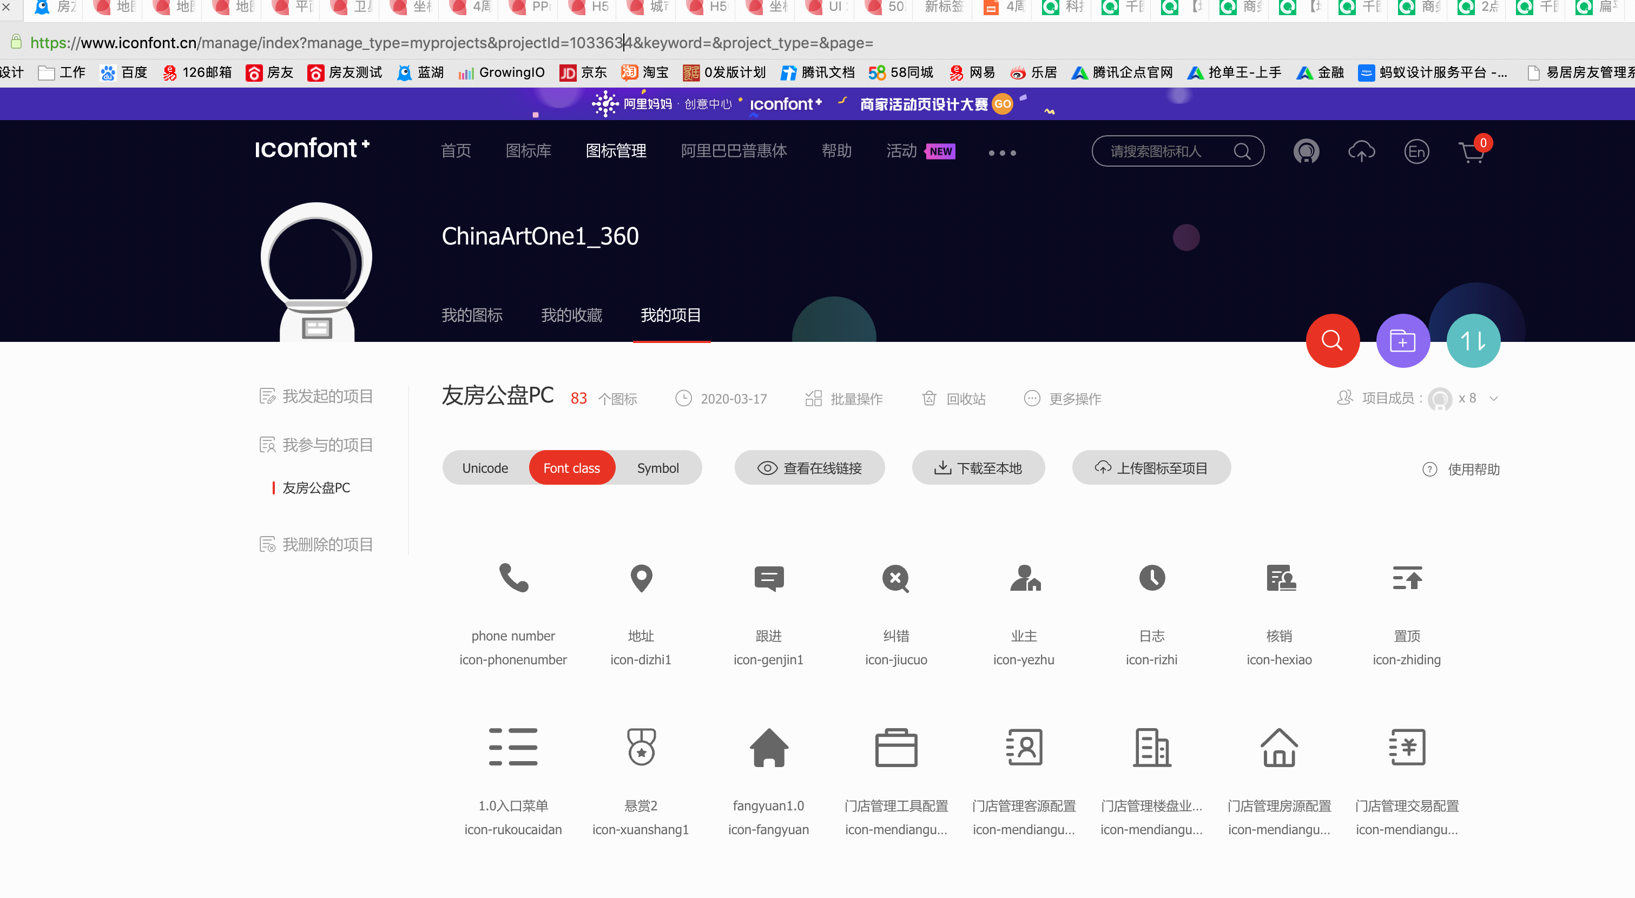1635x898 pixels.
Task: Click 上传图标至项目 button
Action: 1151,468
